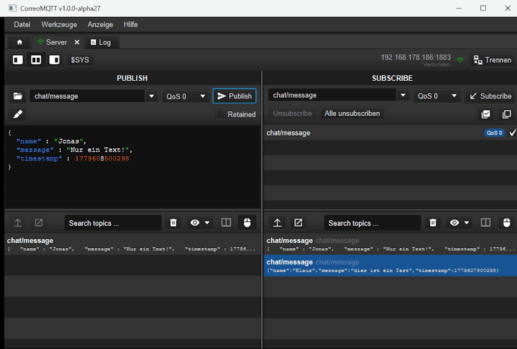The height and width of the screenshot is (349, 517).
Task: Expand the eye dropdown arrow in subscribe list
Action: 467,223
